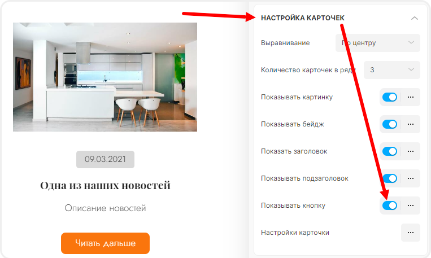This screenshot has height=258, width=431.
Task: Click the kitchen interior card image
Action: 105,77
